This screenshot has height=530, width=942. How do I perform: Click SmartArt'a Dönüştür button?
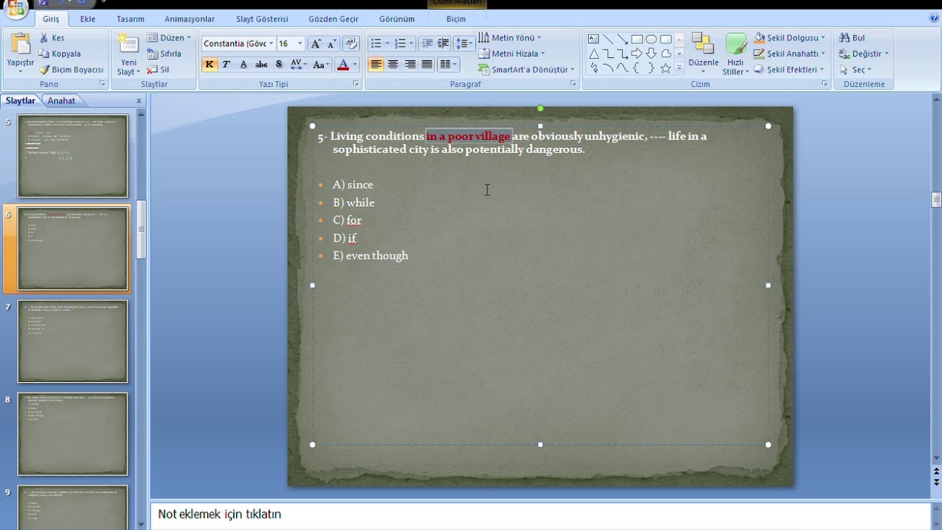pos(526,70)
